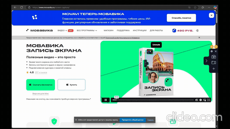Click the Unmute button on the video
This screenshot has height=129, width=230.
(x=156, y=45)
